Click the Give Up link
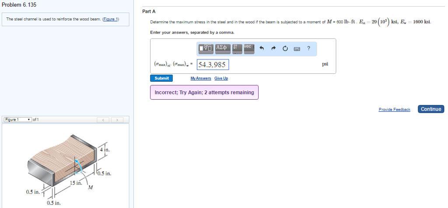 221,78
